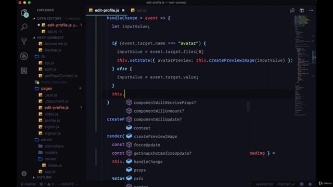The height and width of the screenshot is (187, 333).
Task: Click the line containing "let inputValue;"
Action: 131,26
